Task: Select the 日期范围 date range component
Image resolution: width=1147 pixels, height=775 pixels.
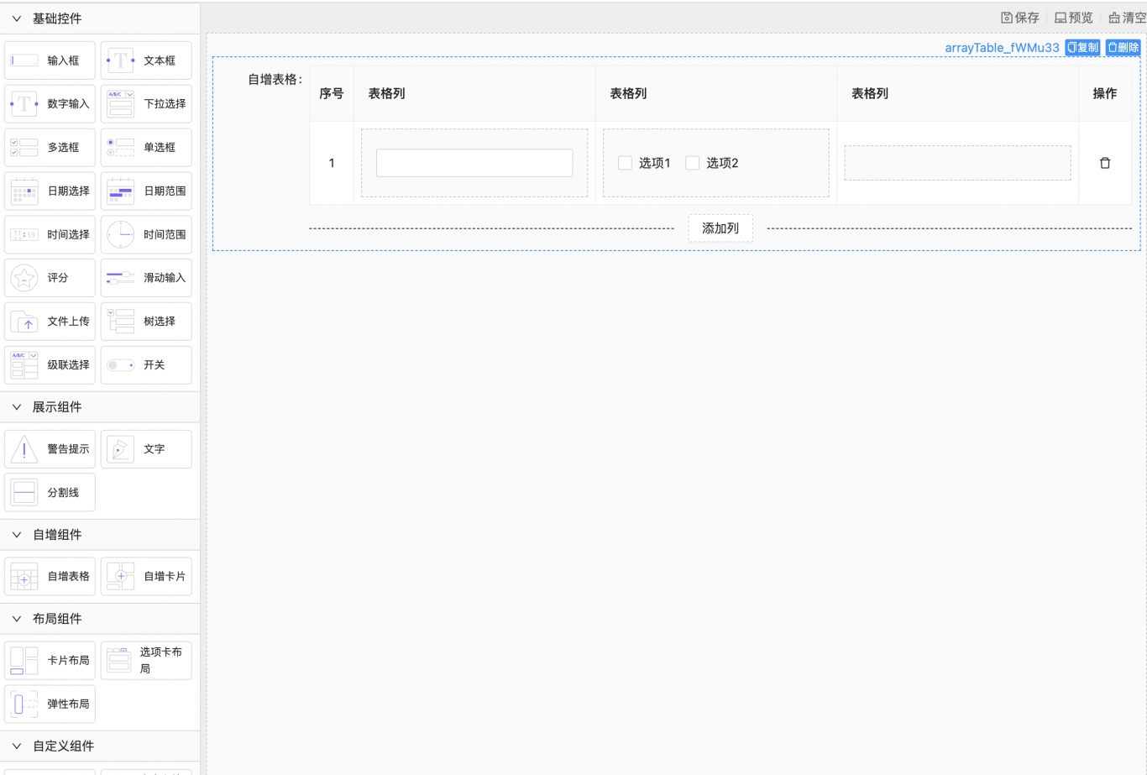Action: click(x=146, y=191)
